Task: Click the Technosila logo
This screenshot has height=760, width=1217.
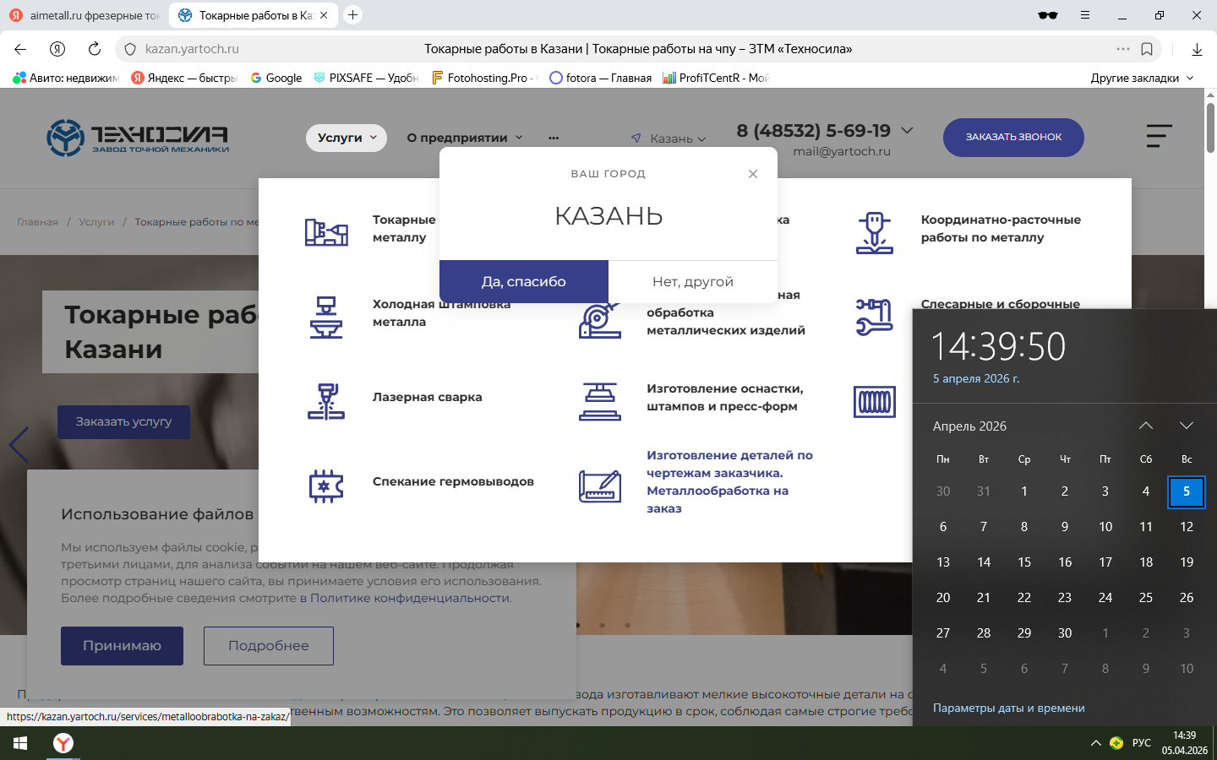Action: click(x=138, y=138)
